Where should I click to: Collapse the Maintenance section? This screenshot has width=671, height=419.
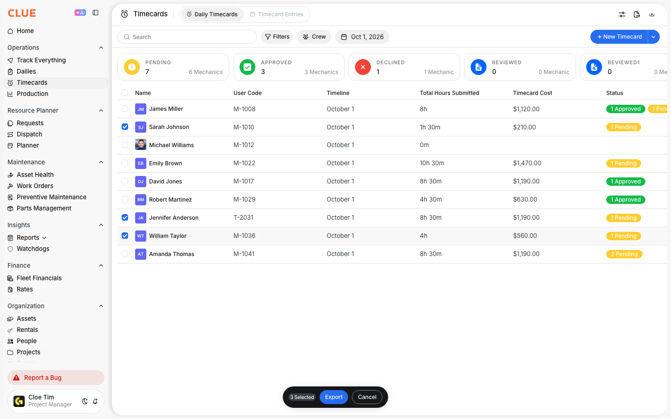point(101,162)
